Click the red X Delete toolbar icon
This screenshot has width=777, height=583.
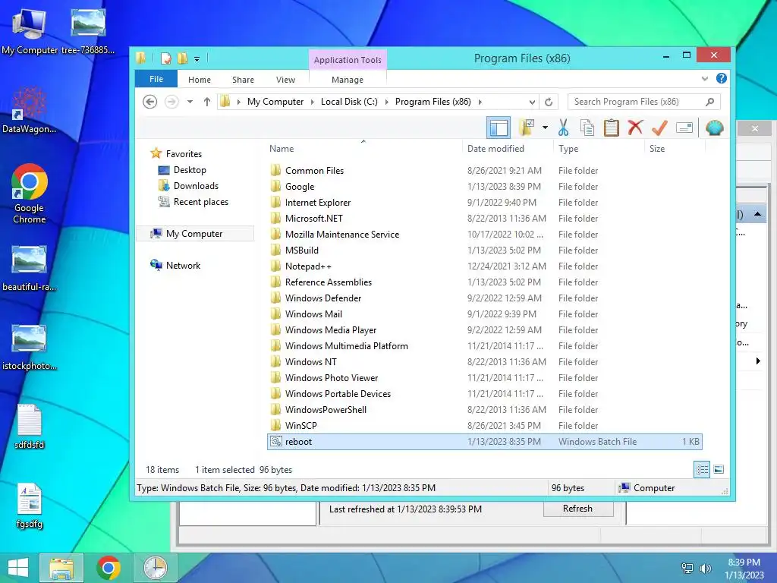click(635, 128)
